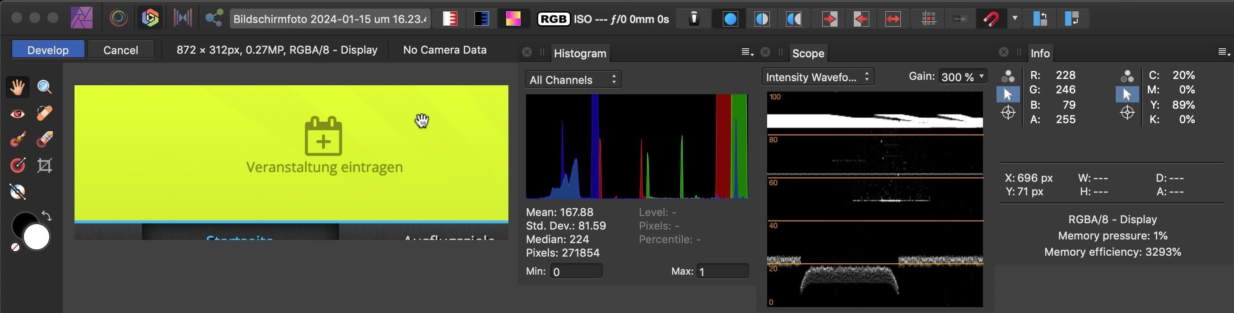The width and height of the screenshot is (1234, 313).
Task: Open the All Channels histogram dropdown
Action: click(x=573, y=79)
